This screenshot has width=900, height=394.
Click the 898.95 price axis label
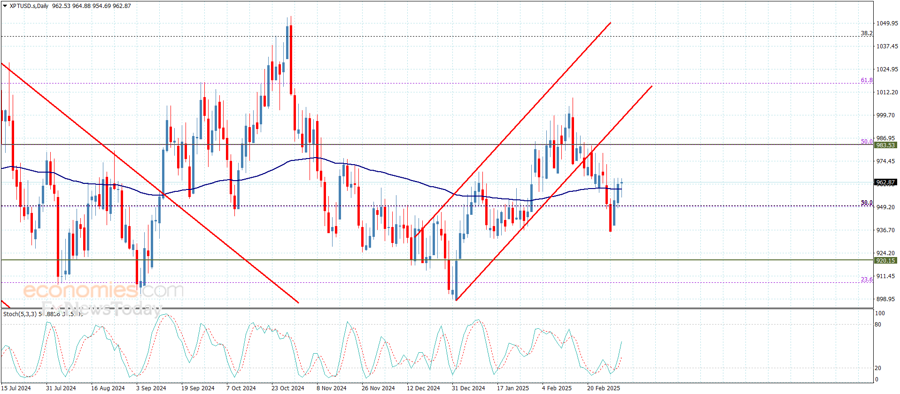point(885,299)
